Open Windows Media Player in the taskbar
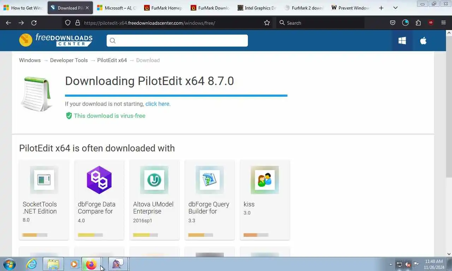The height and width of the screenshot is (271, 452). click(x=74, y=264)
